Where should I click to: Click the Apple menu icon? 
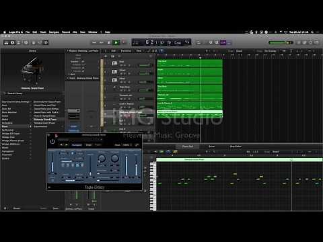click(x=5, y=32)
